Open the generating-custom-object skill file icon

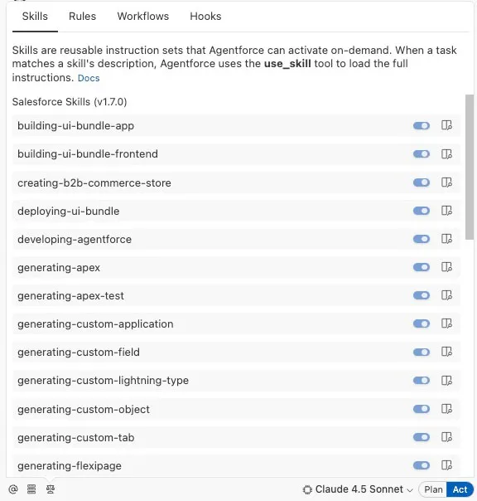pos(446,409)
